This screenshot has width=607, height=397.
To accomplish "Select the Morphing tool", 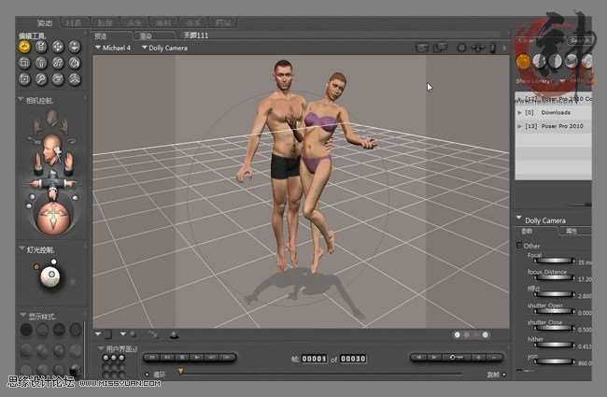I will point(58,79).
